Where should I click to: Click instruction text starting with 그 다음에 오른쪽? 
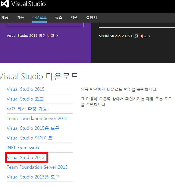coord(126,102)
